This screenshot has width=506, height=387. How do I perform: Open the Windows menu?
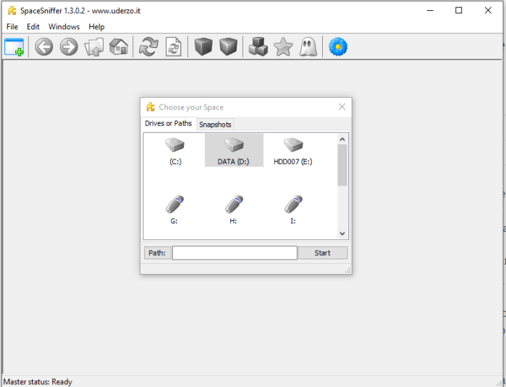click(64, 27)
